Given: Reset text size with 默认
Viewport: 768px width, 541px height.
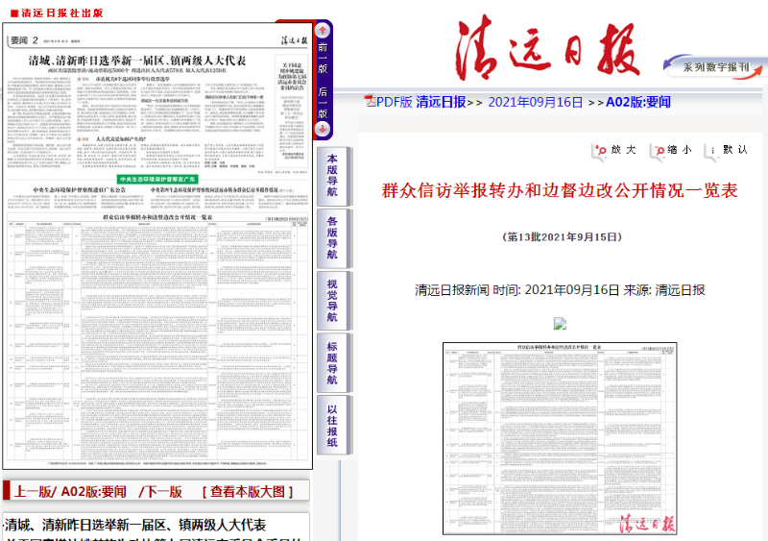Looking at the screenshot, I should (735, 150).
